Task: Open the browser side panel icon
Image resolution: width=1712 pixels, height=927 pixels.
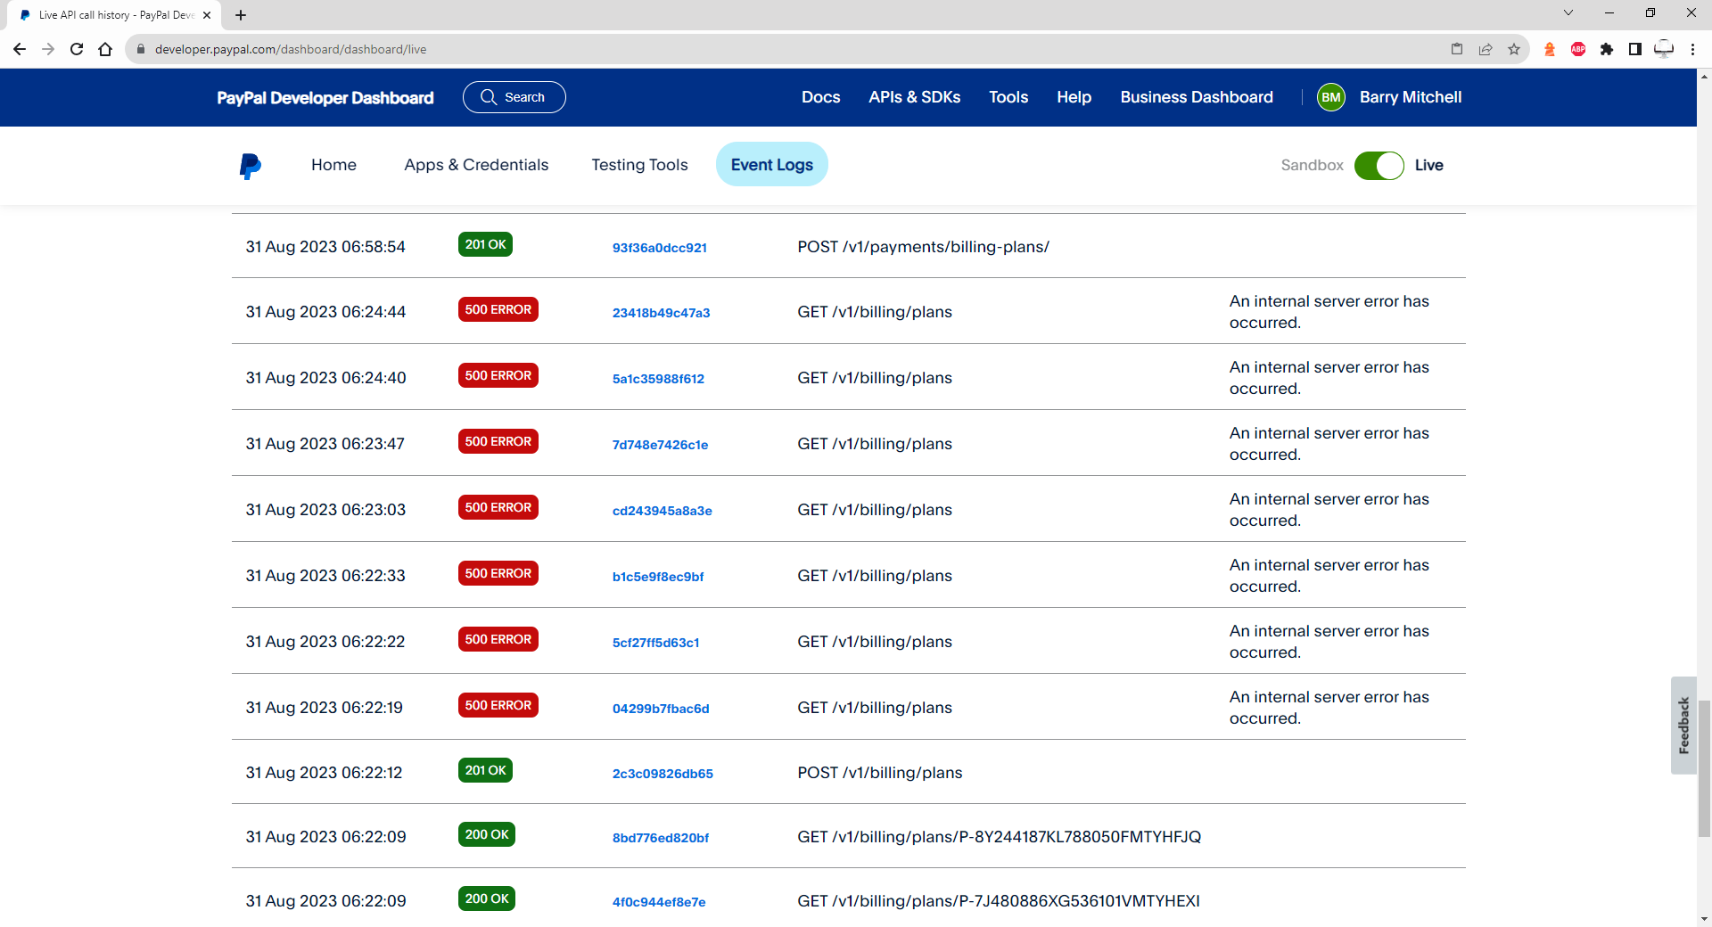Action: point(1635,49)
